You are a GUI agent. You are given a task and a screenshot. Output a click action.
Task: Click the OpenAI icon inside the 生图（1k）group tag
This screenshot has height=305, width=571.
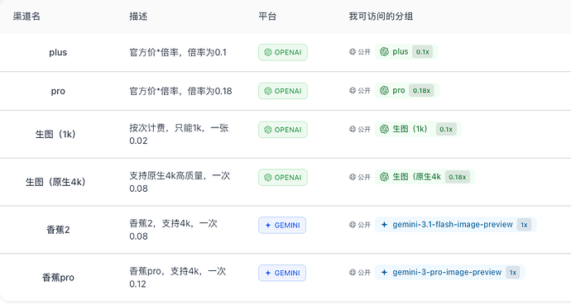(384, 129)
